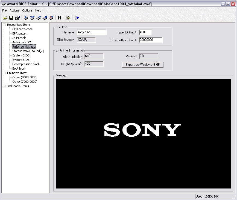Click the BIOS options icon next to H
The image size is (237, 200).
tap(68, 18)
